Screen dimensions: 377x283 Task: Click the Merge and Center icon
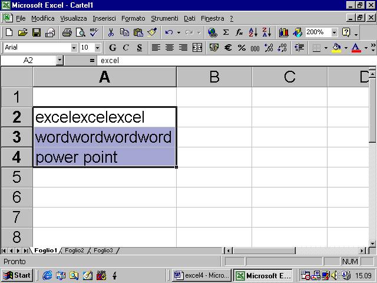point(197,48)
